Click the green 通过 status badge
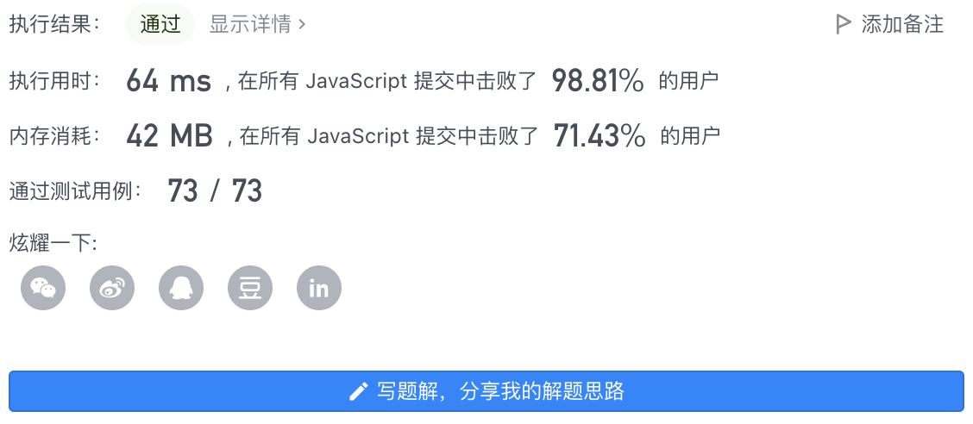The height and width of the screenshot is (424, 973). (160, 24)
